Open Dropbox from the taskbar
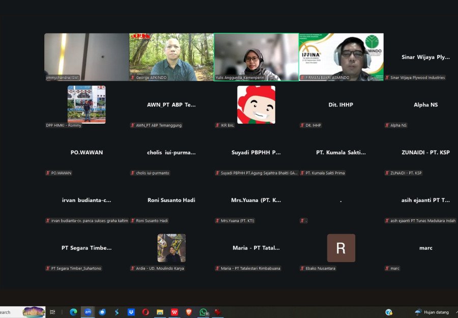458x318 pixels. [x=131, y=312]
